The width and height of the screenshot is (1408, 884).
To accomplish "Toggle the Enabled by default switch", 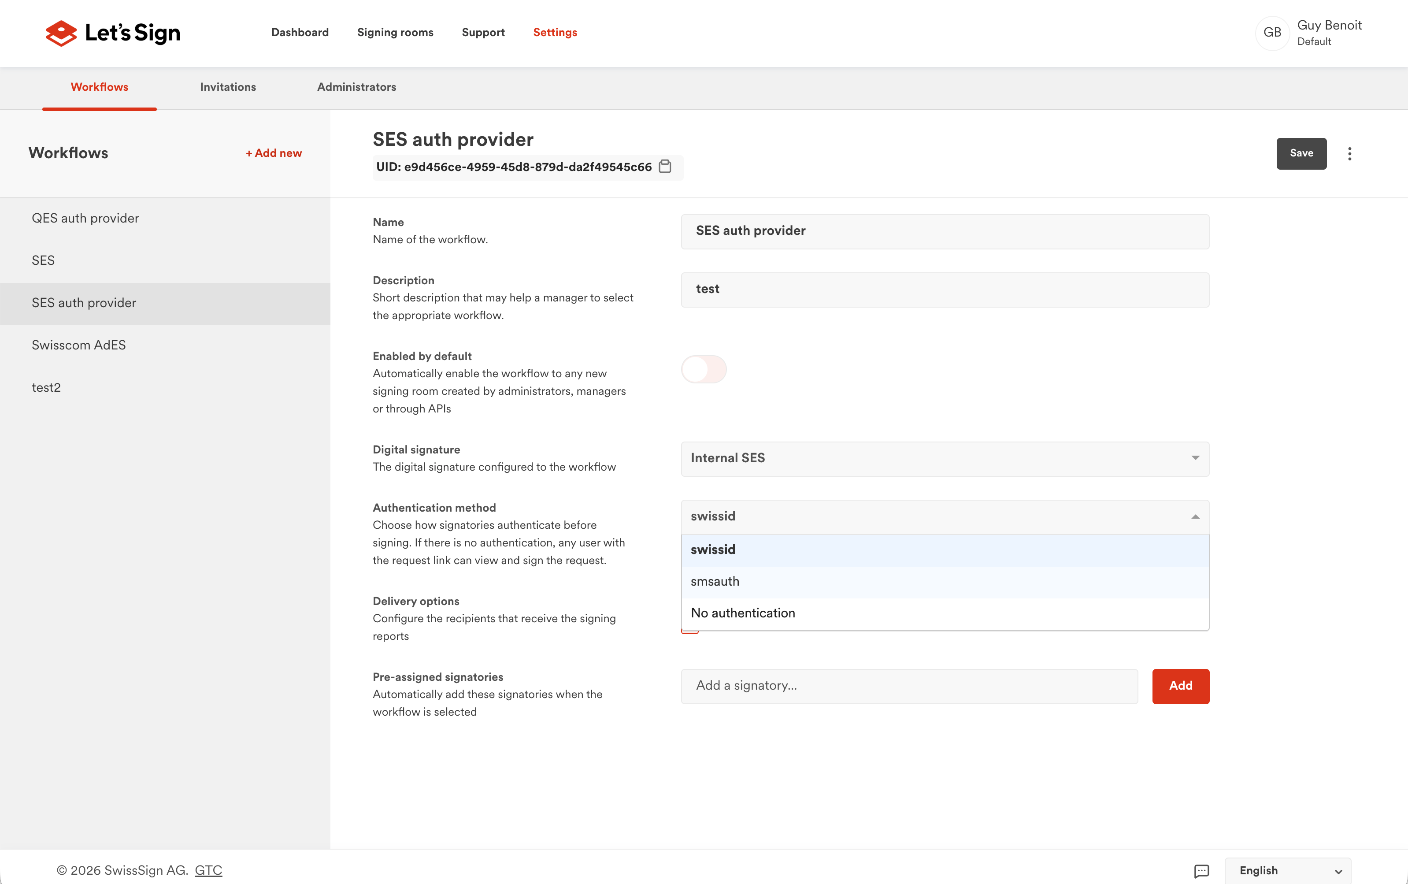I will [x=704, y=369].
